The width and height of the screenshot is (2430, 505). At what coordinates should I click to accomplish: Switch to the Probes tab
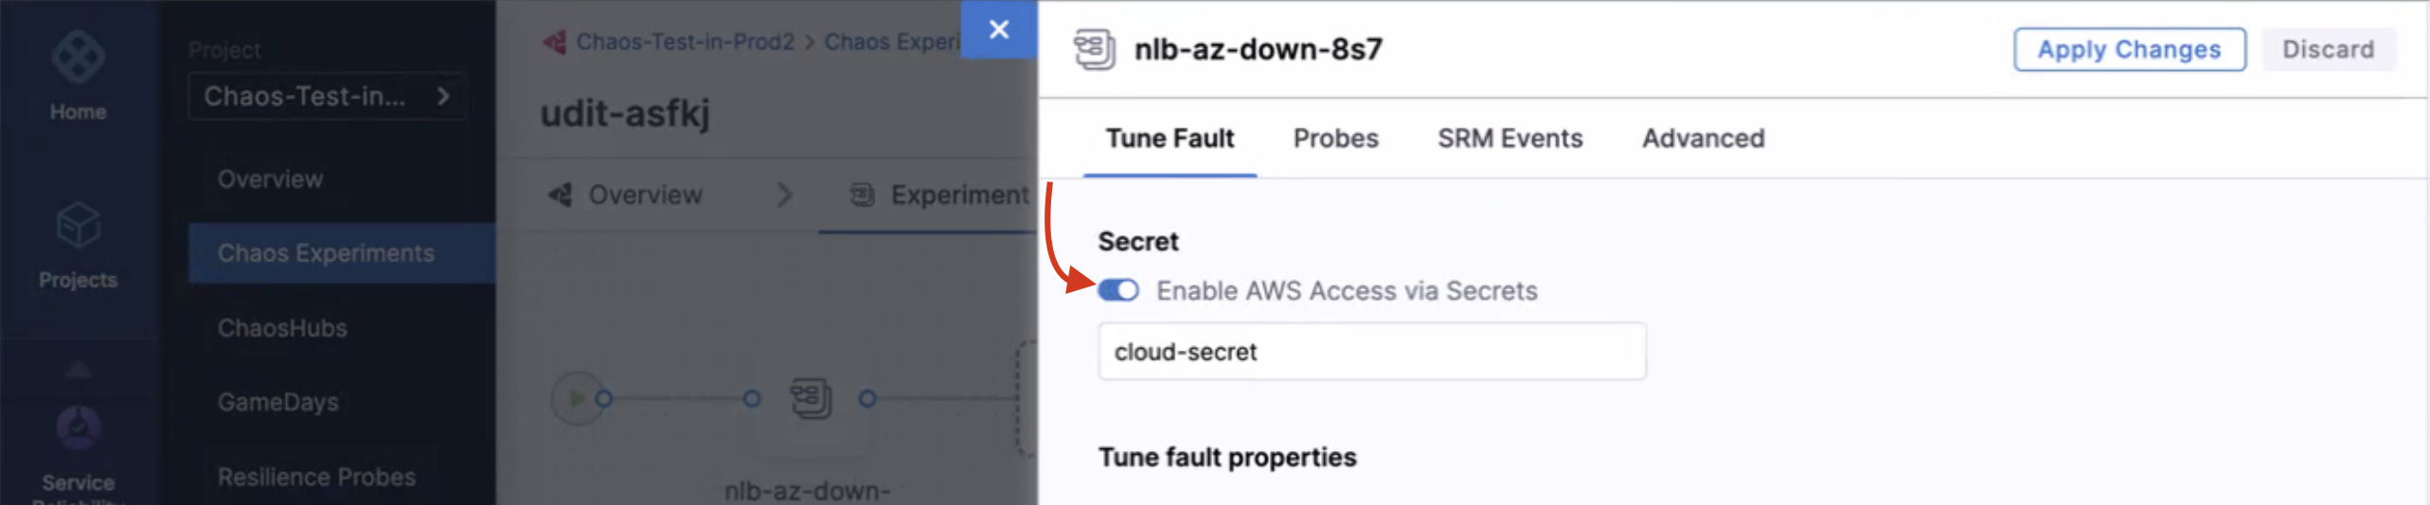tap(1335, 139)
